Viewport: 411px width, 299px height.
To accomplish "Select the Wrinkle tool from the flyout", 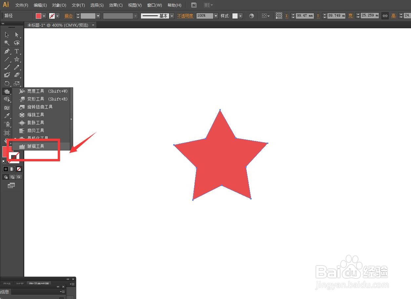I will pos(36,146).
